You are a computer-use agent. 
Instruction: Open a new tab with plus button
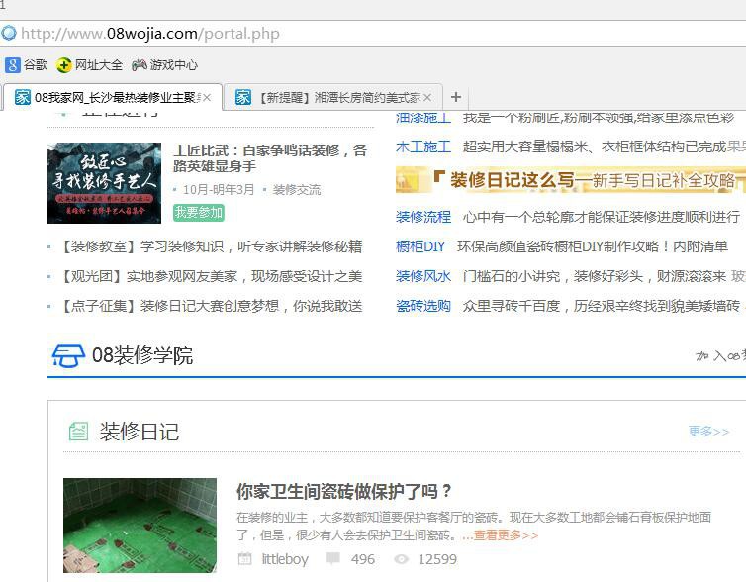coord(455,97)
